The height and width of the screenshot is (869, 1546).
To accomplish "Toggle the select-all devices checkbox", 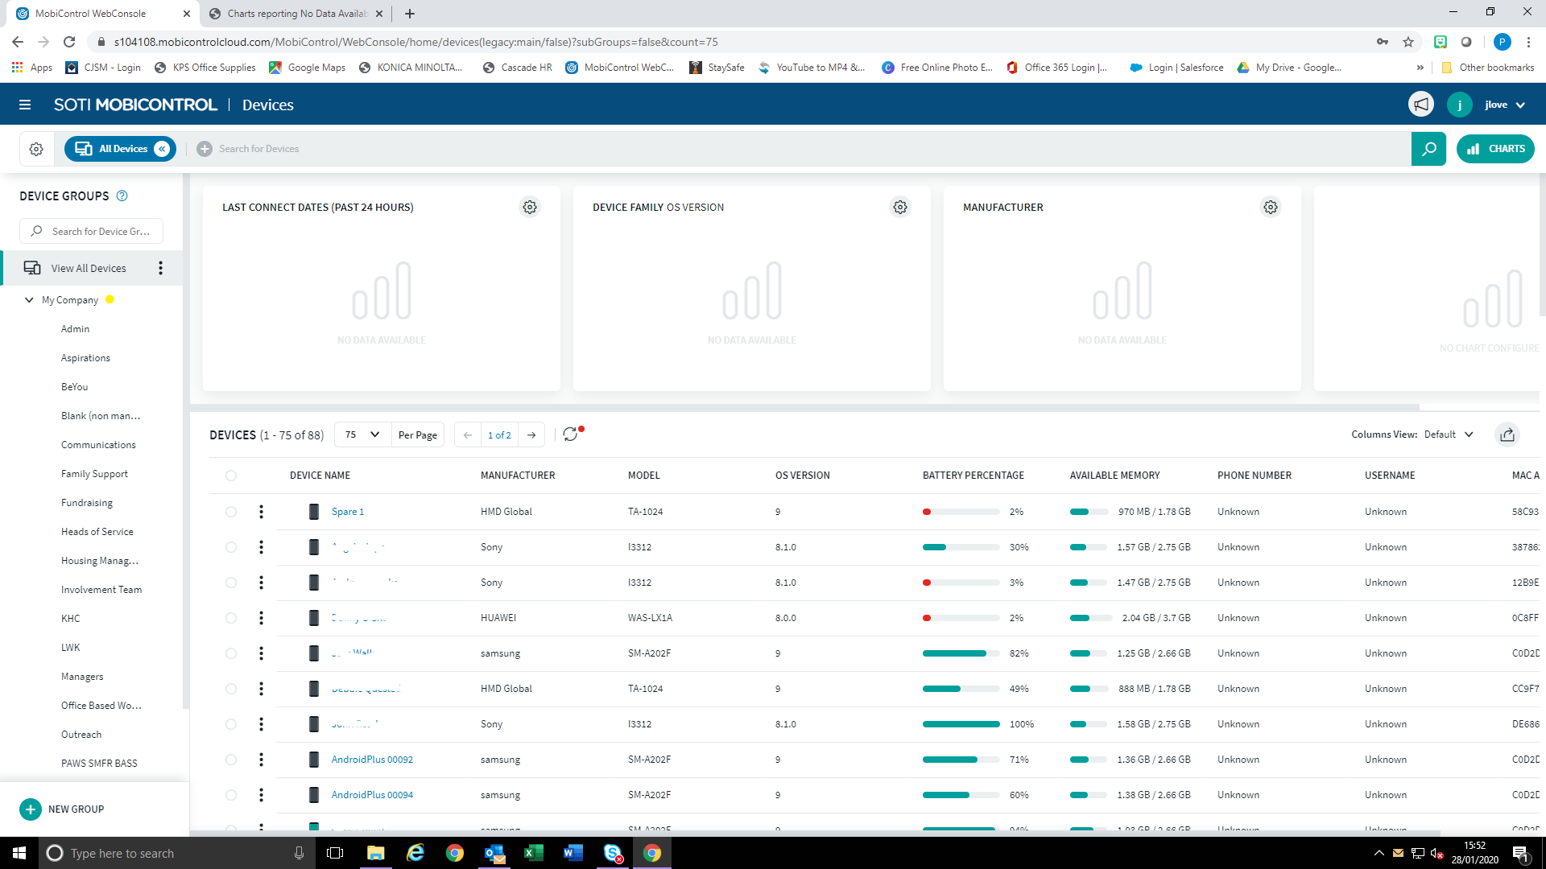I will pyautogui.click(x=231, y=476).
